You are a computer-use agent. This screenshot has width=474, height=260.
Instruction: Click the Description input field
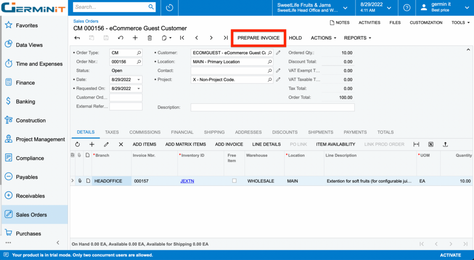pos(272,107)
